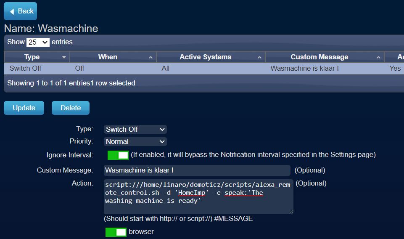Select the 'Yes' cell in notification row

click(395, 68)
